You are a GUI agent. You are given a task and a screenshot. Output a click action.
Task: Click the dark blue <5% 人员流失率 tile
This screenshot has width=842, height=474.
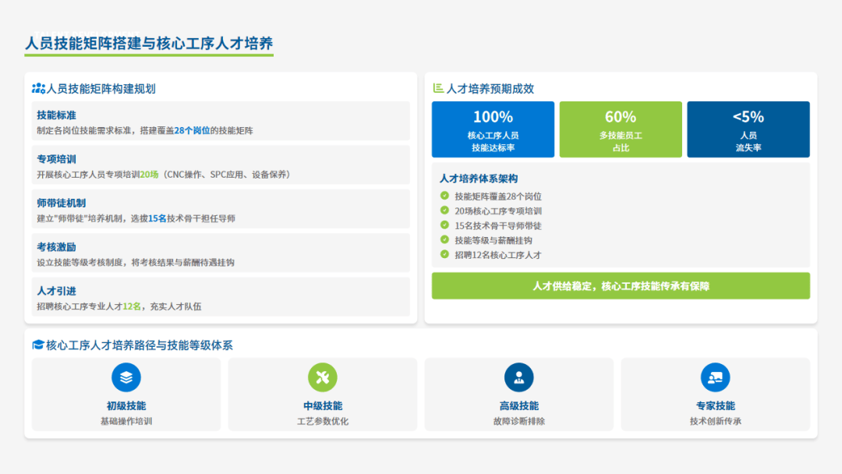coord(748,129)
